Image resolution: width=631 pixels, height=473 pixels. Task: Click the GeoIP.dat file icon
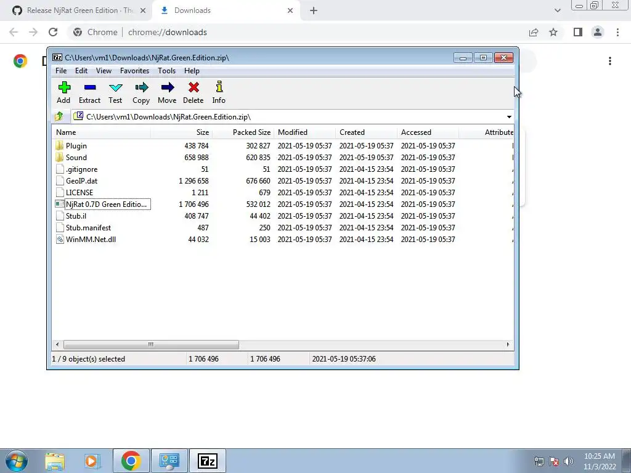click(x=60, y=181)
